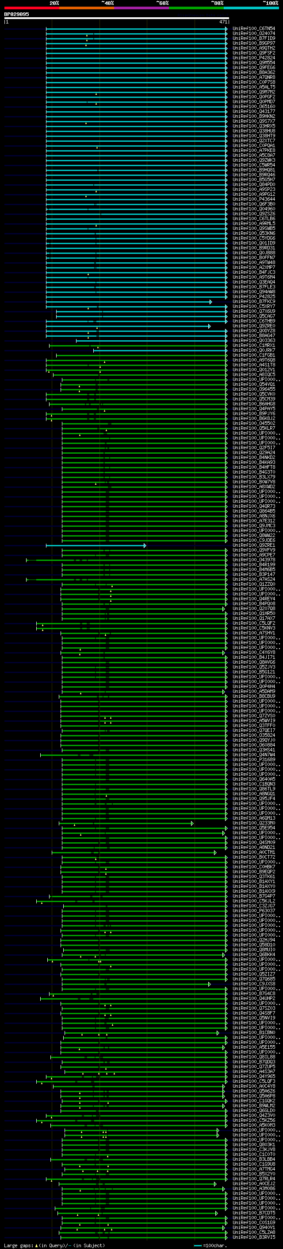
Task: Click label UniRef100_O65160
Action: [x=254, y=106]
